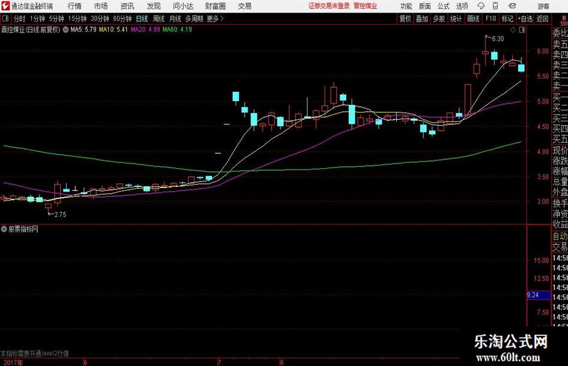Open the 功能 menu
Viewport: 568px width, 366px height.
pyautogui.click(x=406, y=6)
